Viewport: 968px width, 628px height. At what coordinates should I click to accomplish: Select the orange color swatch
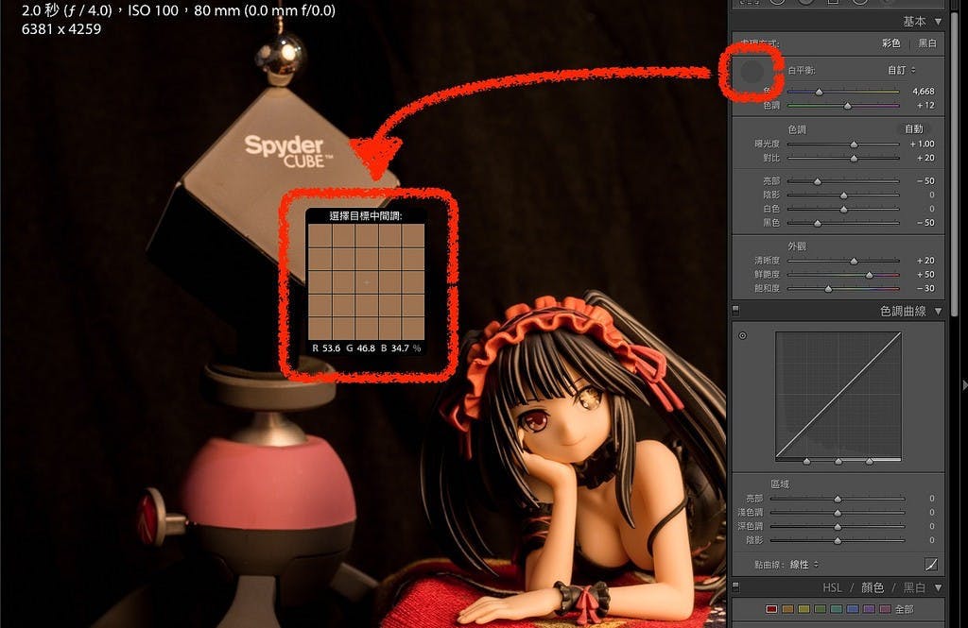(787, 609)
